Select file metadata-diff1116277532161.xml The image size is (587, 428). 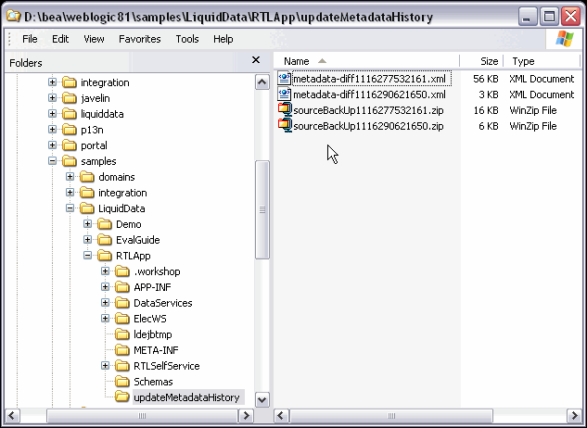pos(369,79)
